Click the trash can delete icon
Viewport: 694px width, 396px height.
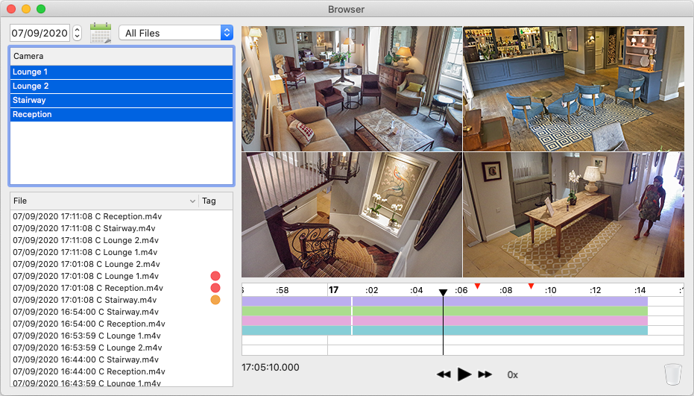pos(672,373)
